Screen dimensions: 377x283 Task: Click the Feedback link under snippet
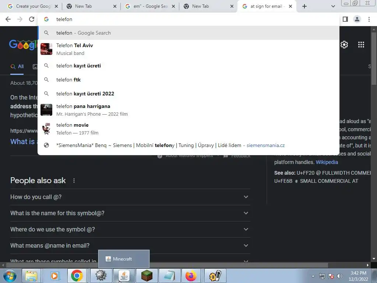(x=240, y=156)
